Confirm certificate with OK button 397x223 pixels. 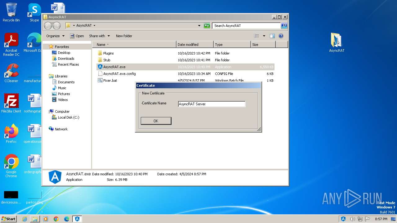pyautogui.click(x=156, y=121)
